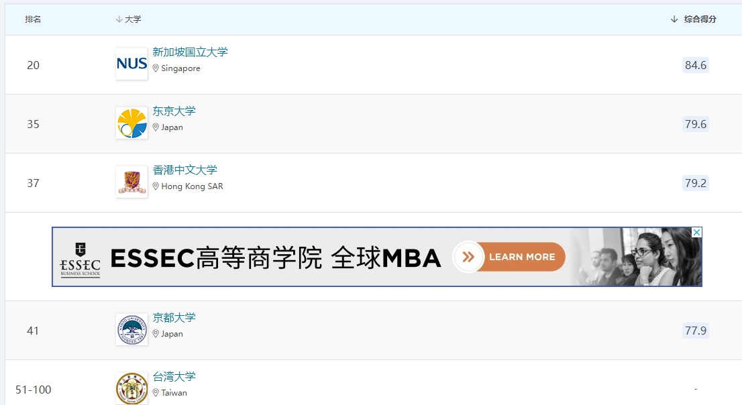742x405 pixels.
Task: Sort table by 综合得分 column arrow
Action: (674, 19)
